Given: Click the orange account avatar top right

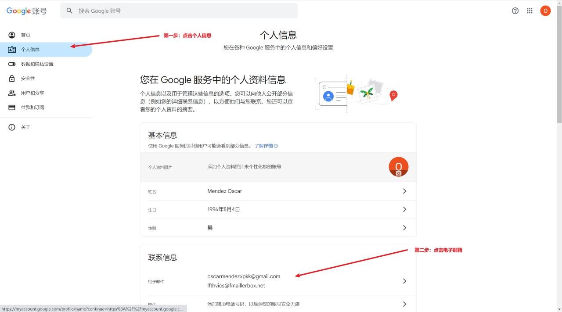Looking at the screenshot, I should [545, 11].
